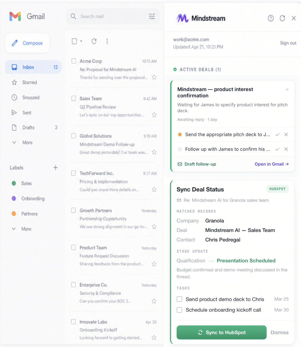The image size is (301, 347).
Task: Sign out of Mindstream
Action: 288,43
